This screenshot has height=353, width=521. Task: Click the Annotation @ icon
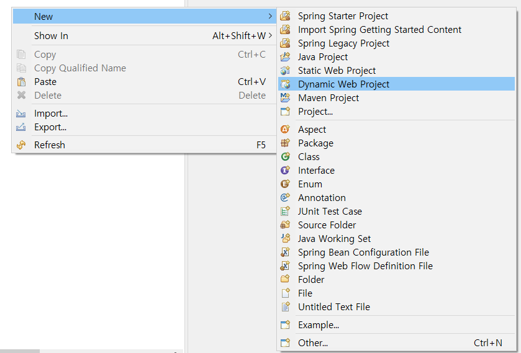(285, 197)
